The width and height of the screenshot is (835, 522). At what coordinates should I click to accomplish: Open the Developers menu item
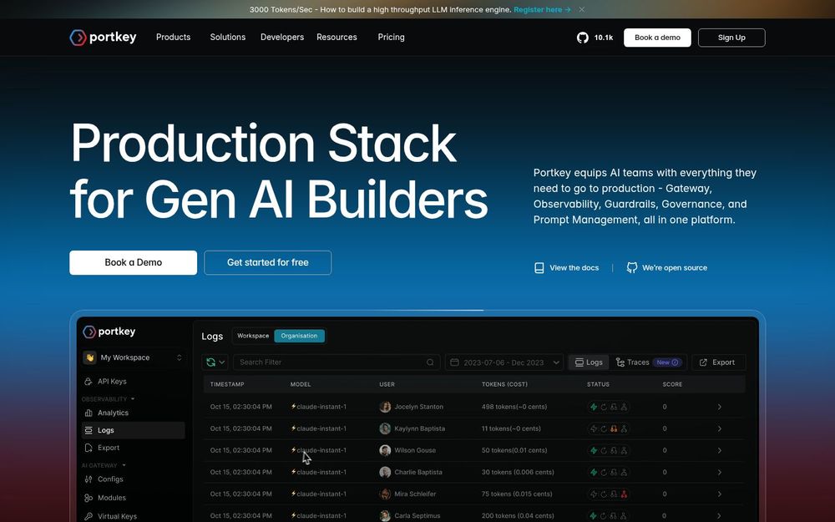coord(281,38)
